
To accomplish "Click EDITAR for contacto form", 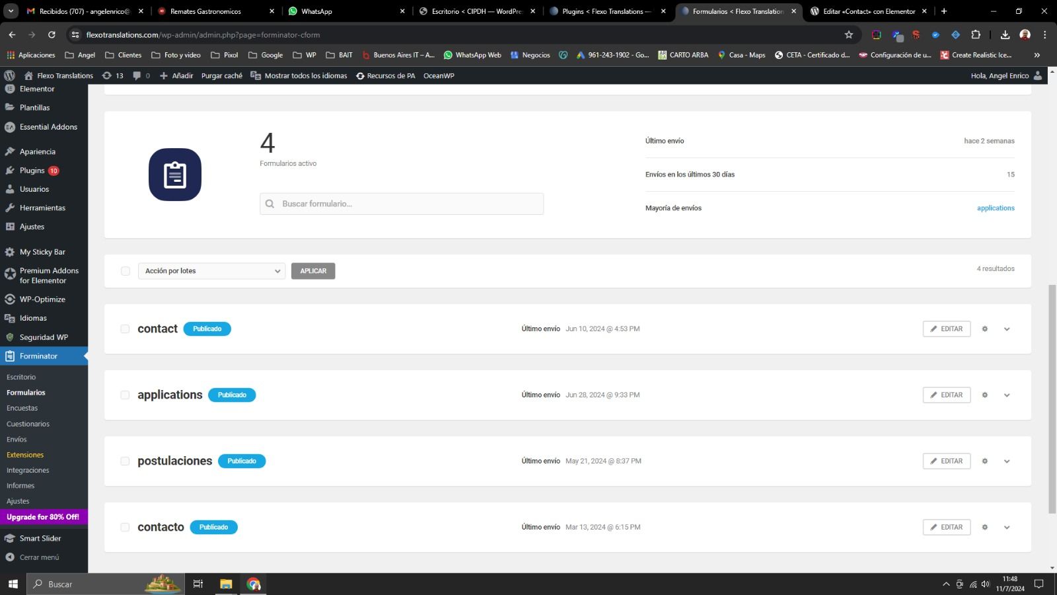I will tap(947, 527).
